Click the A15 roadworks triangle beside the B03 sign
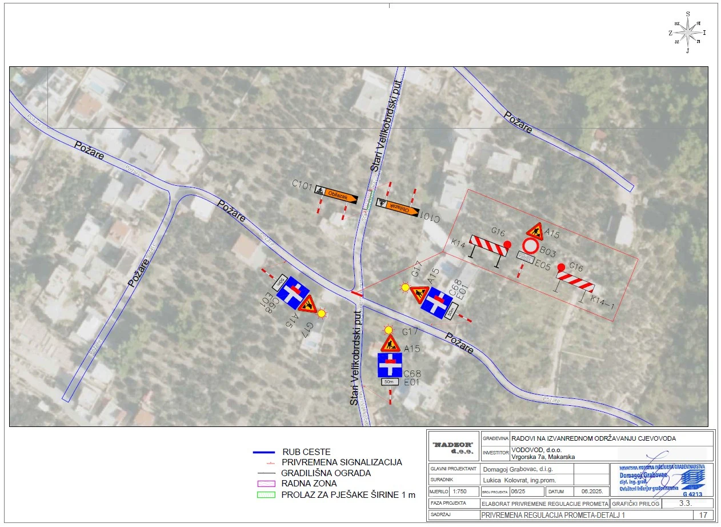The image size is (721, 527). pyautogui.click(x=535, y=231)
